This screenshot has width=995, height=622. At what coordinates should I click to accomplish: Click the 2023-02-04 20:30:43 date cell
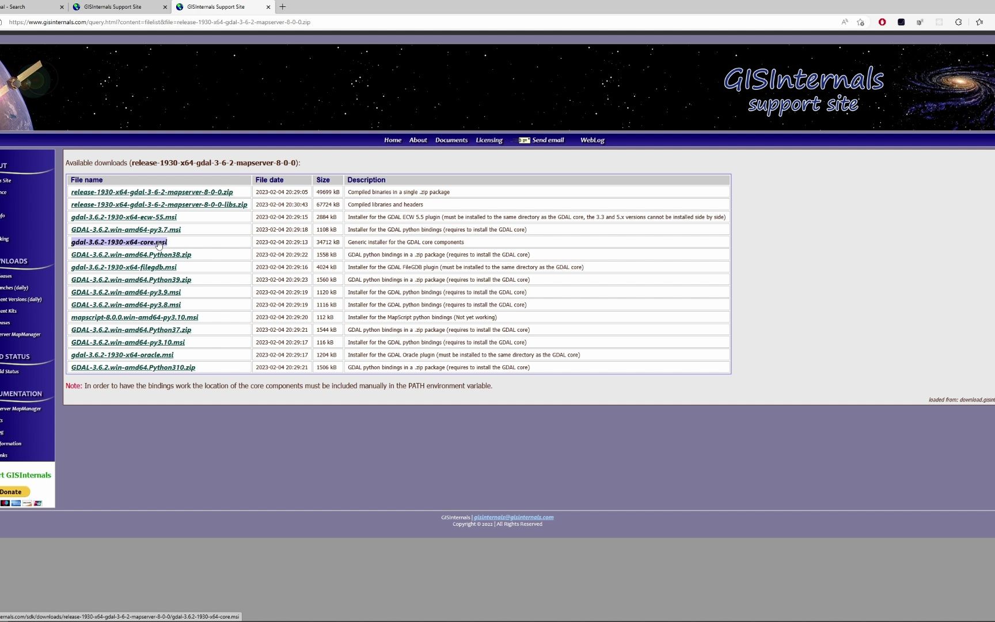click(x=282, y=204)
